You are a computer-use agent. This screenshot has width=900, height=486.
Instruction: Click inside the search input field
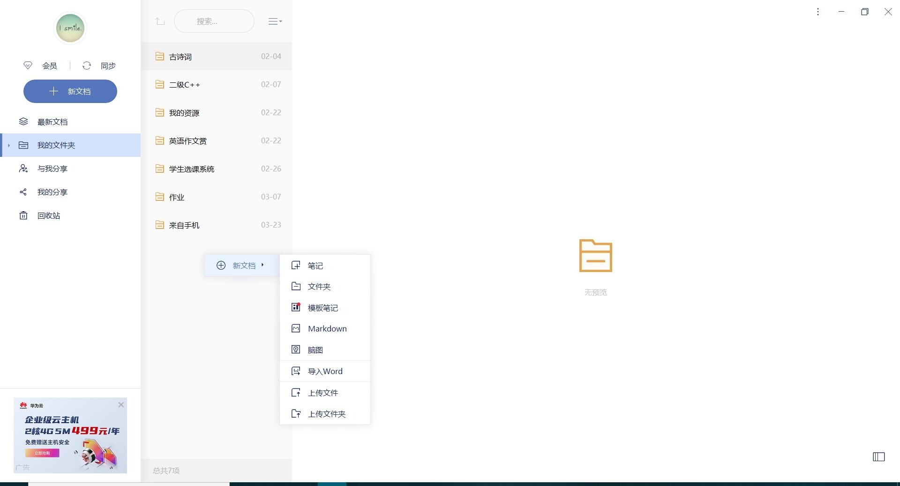pos(214,21)
